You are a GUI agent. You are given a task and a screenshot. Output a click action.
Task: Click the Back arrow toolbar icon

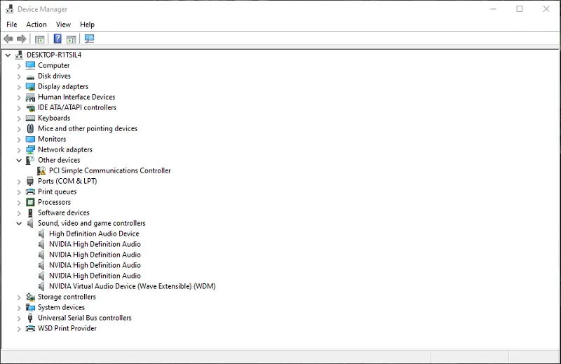(x=8, y=39)
